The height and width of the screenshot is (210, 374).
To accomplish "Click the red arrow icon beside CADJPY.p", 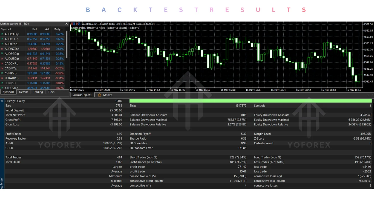I will point(2,68).
